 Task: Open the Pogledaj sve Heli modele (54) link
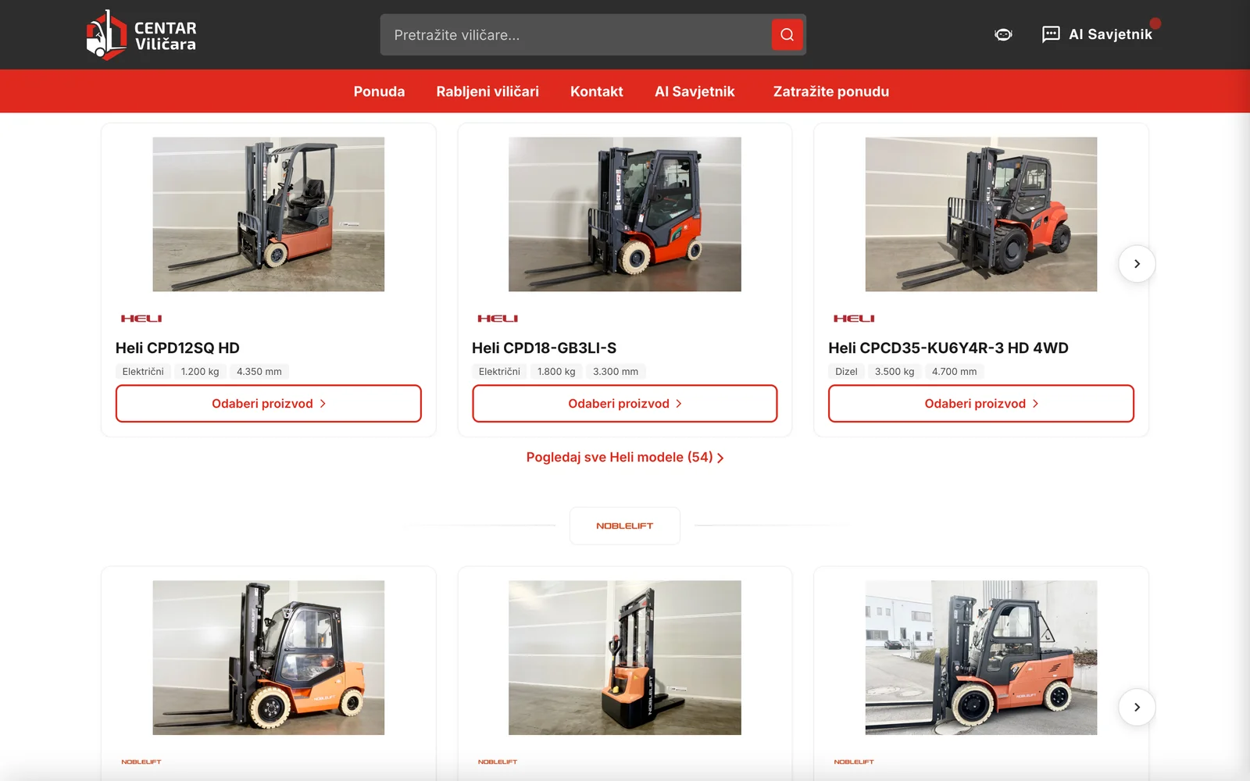pyautogui.click(x=625, y=458)
